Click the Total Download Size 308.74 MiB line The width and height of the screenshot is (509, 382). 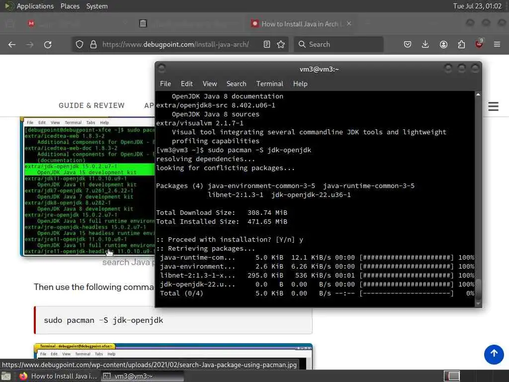click(221, 213)
